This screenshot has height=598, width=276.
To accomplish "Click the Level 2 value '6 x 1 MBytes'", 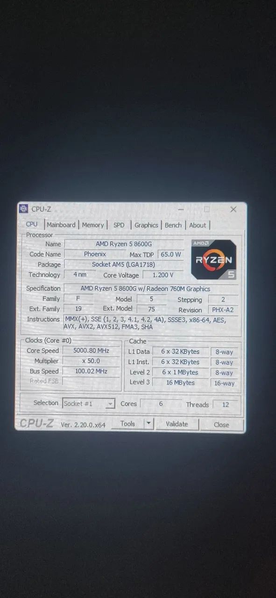I will click(x=180, y=372).
